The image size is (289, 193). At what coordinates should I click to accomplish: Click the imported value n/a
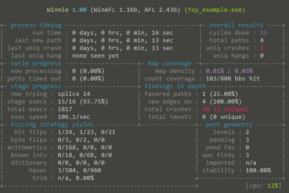coord(251,163)
